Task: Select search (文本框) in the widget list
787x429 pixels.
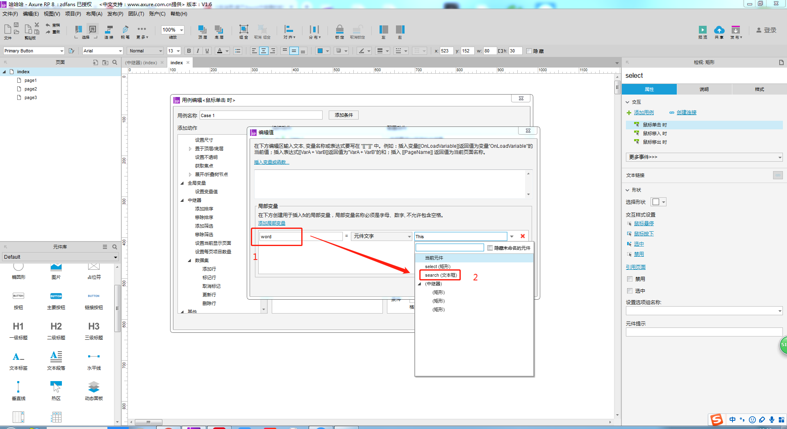Action: [441, 275]
